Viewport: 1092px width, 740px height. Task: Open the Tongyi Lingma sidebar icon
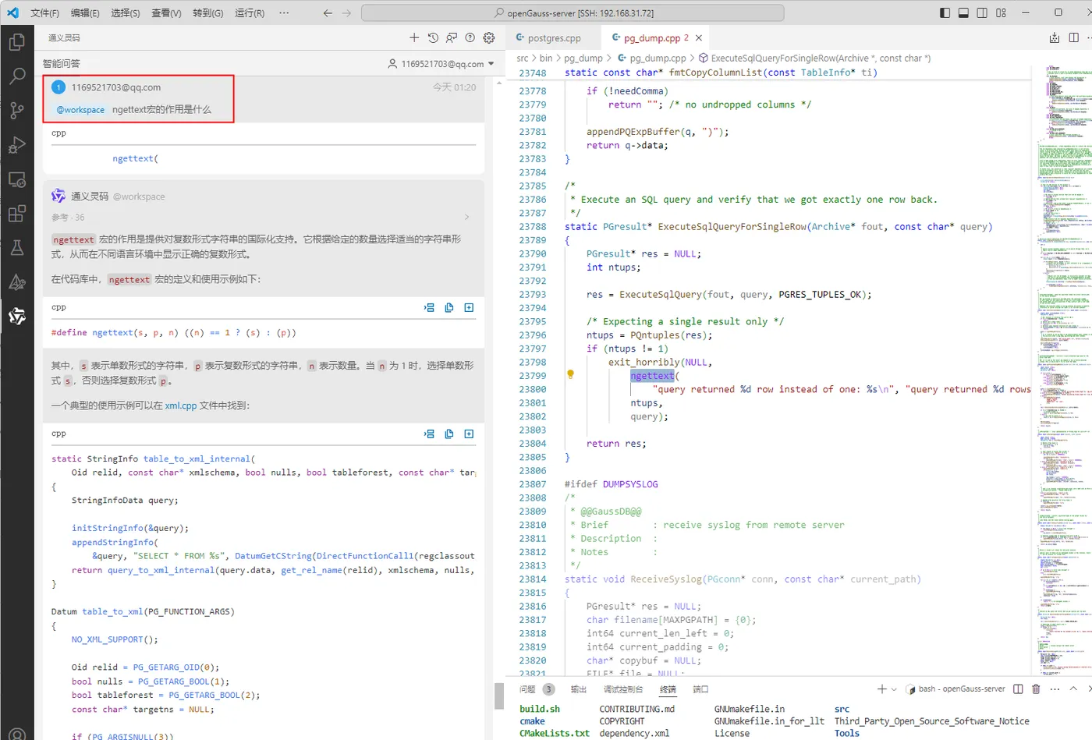[16, 316]
